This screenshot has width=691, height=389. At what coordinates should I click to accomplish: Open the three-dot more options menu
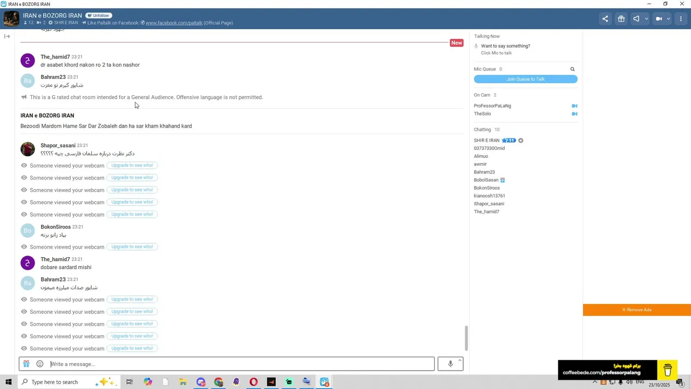[x=681, y=19]
